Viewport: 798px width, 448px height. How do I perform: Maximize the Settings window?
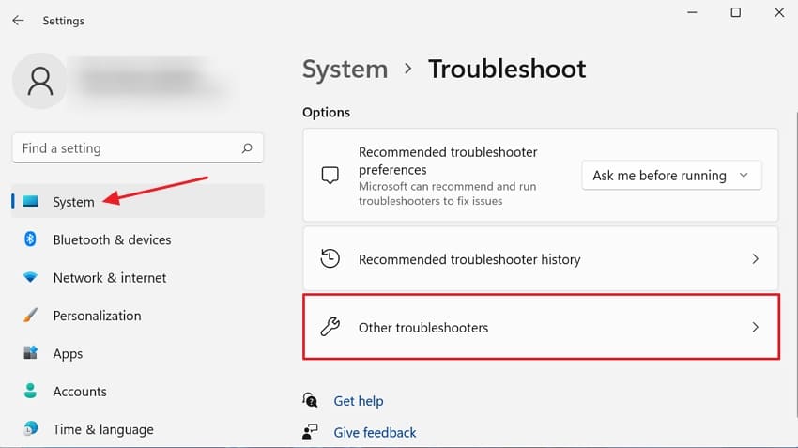pyautogui.click(x=736, y=12)
